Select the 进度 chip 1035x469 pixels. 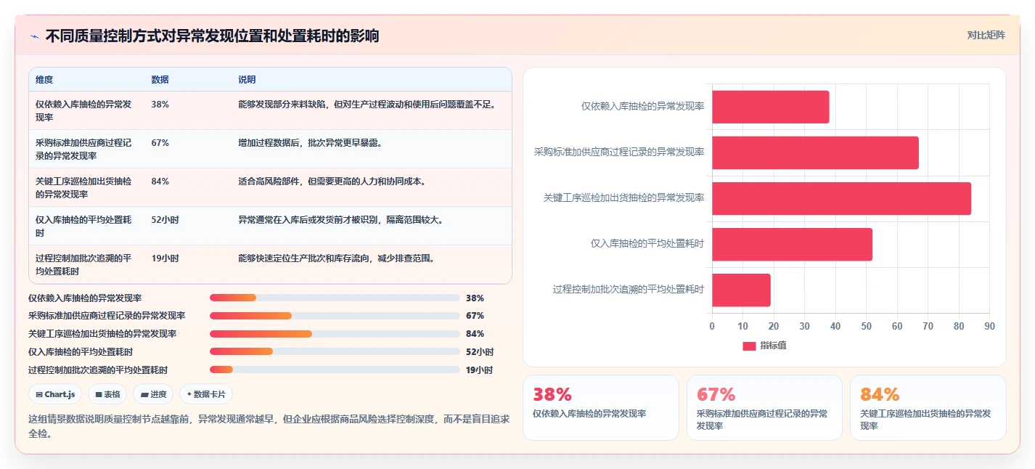click(x=153, y=394)
